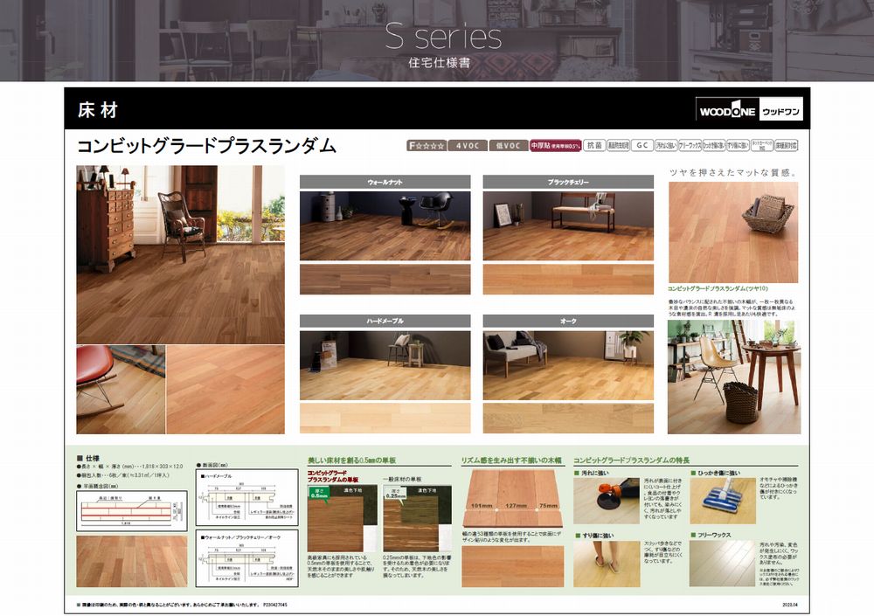Click the 仕様 heading
Image resolution: width=874 pixels, height=616 pixels.
[88, 458]
